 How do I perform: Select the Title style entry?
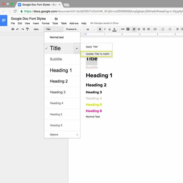pos(59,48)
